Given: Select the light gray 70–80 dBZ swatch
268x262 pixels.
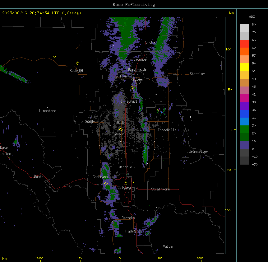Looking at the screenshot, I should [244, 28].
